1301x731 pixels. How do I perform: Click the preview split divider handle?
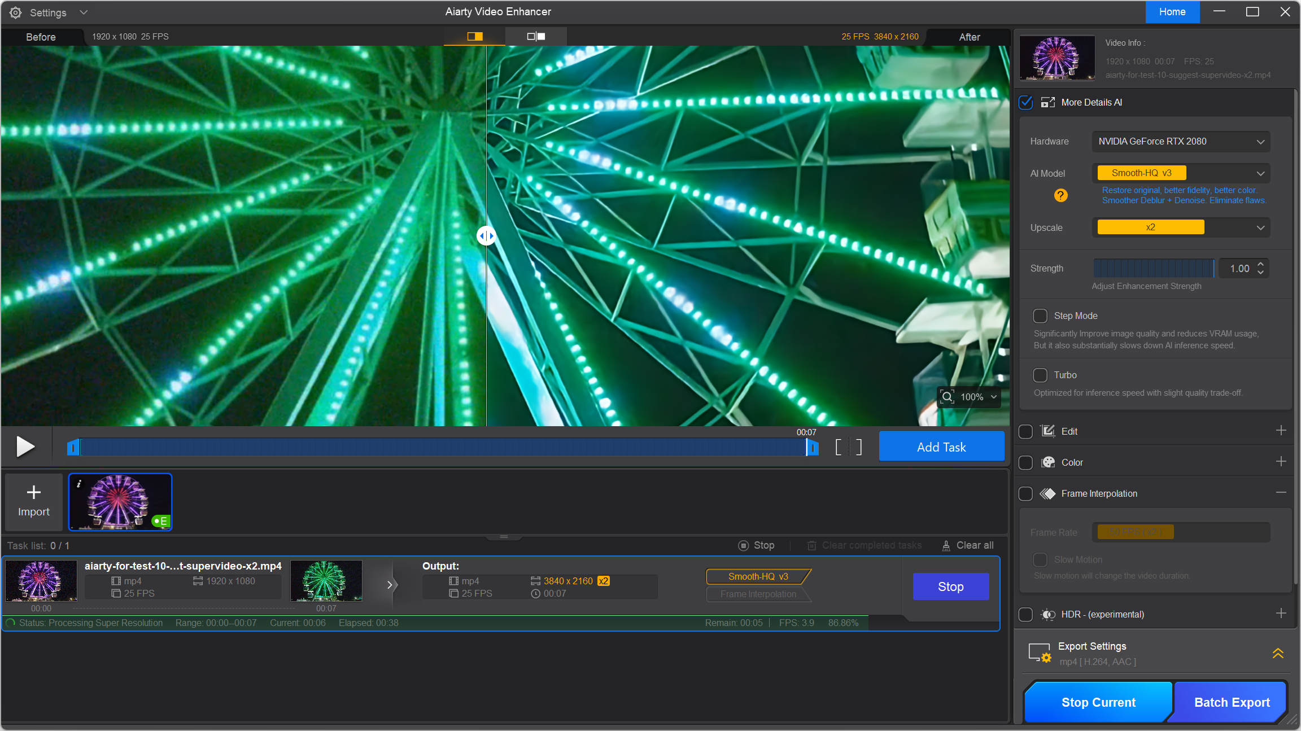486,235
